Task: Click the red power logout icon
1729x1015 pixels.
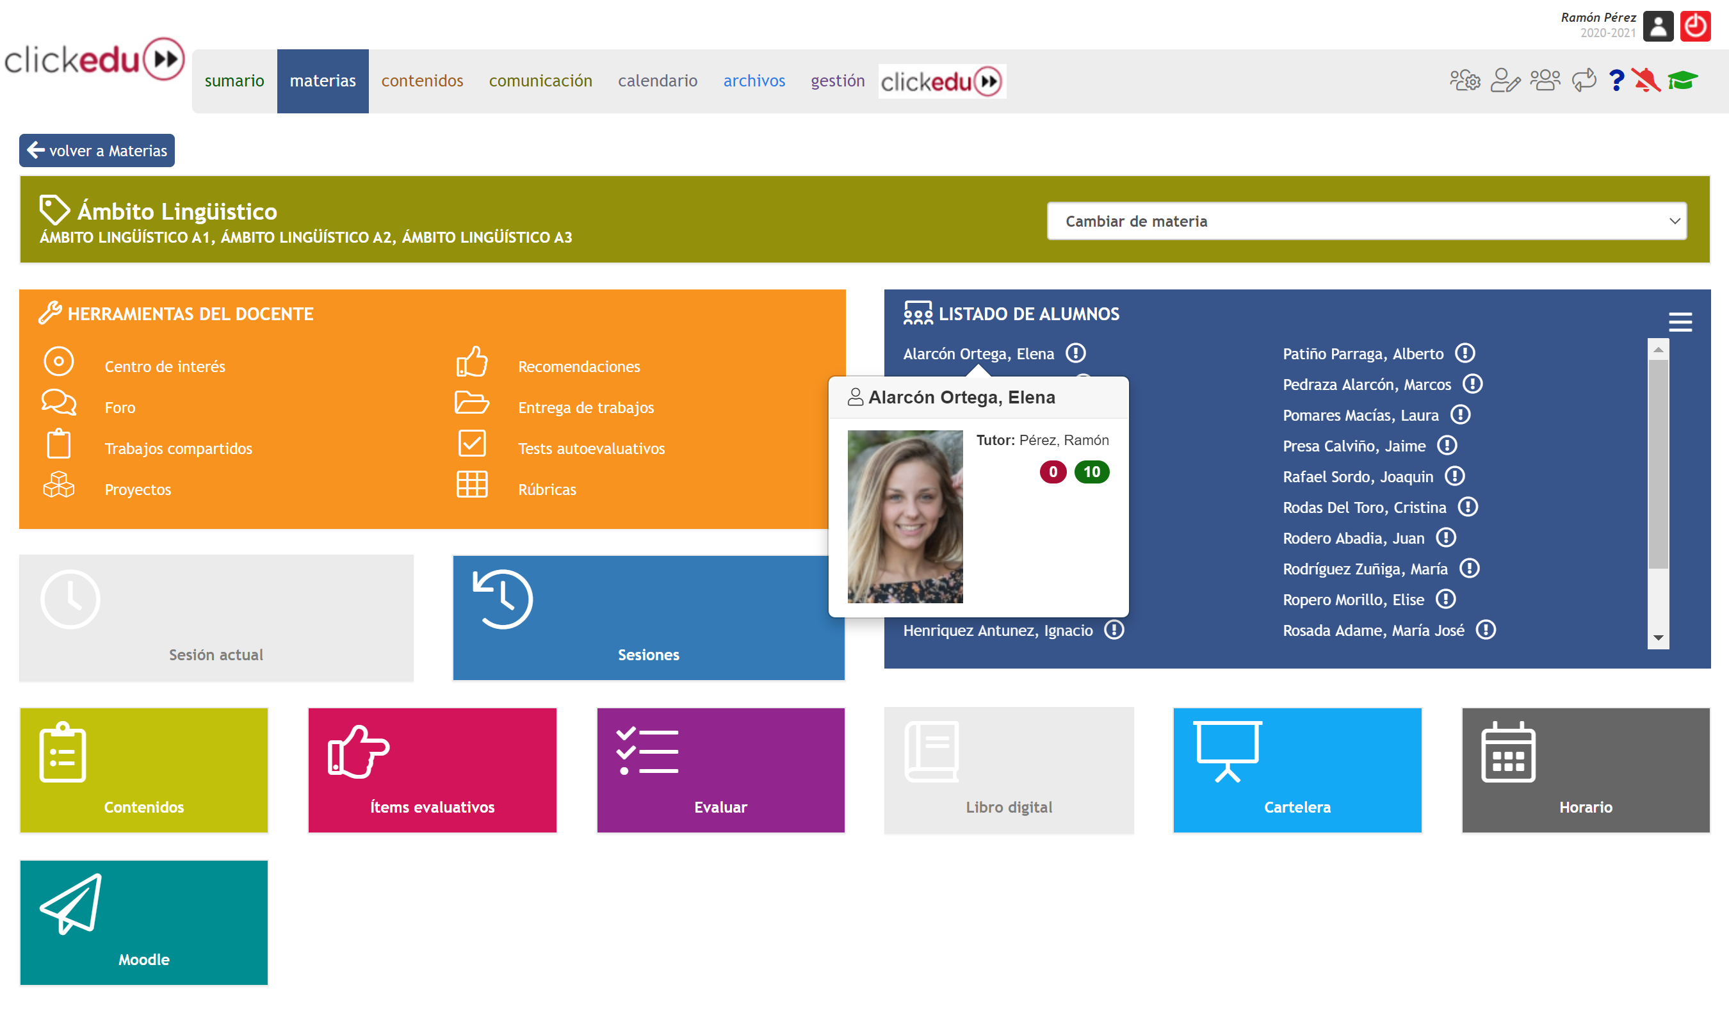Action: (x=1694, y=27)
